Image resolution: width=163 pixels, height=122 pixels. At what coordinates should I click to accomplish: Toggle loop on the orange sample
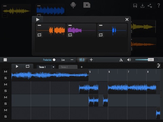(39, 35)
